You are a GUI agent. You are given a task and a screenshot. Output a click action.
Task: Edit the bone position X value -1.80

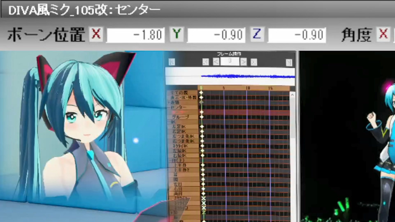point(136,35)
